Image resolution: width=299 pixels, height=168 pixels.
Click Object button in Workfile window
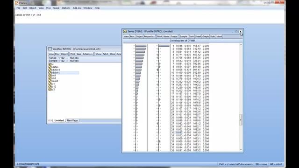coord(64,54)
